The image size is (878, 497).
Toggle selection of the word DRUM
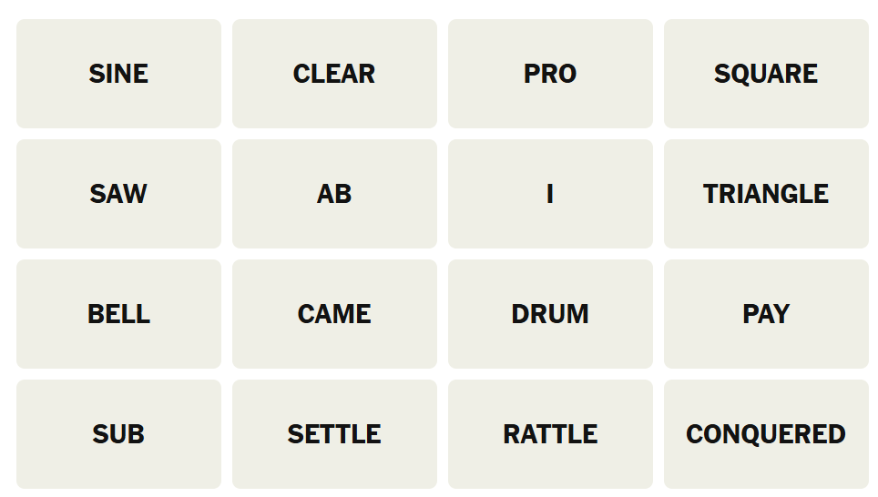(550, 314)
